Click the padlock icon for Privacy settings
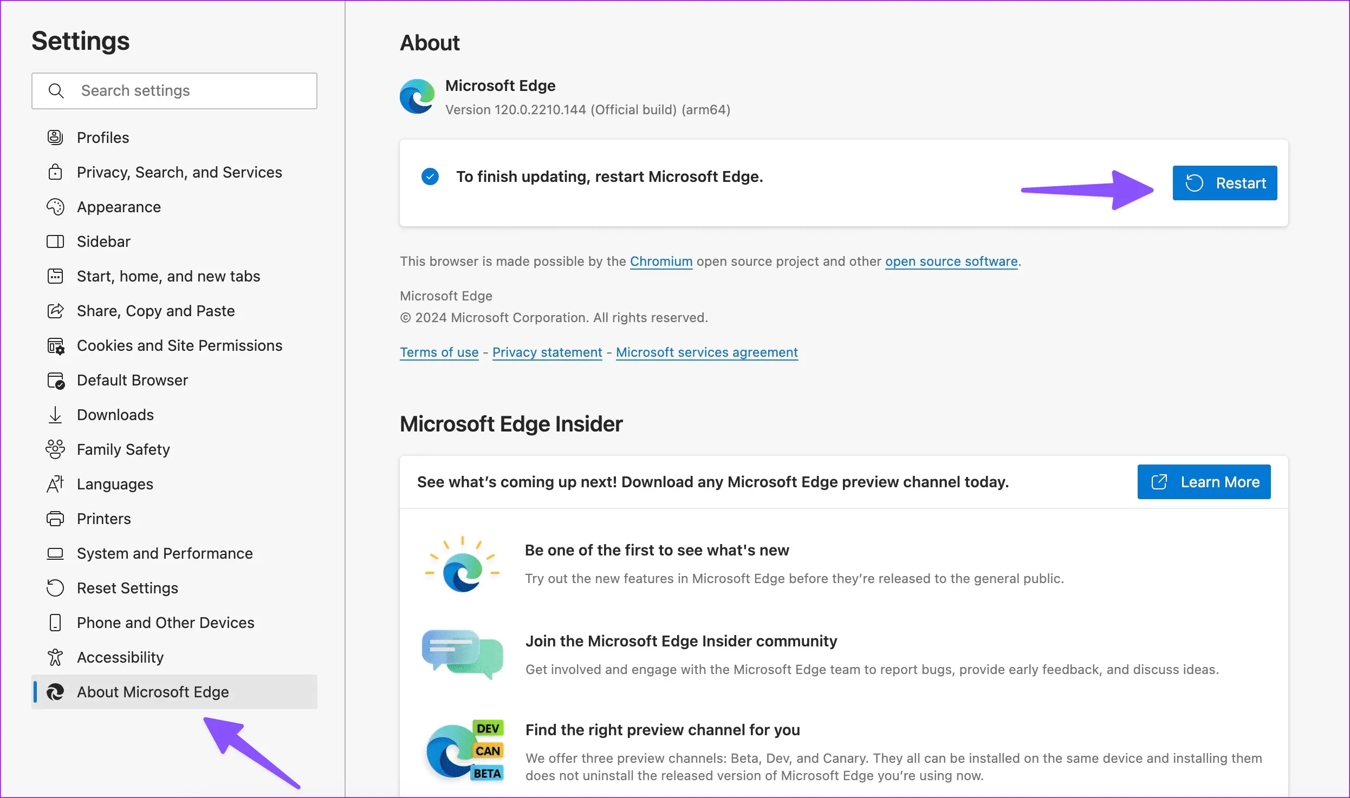 [x=55, y=172]
